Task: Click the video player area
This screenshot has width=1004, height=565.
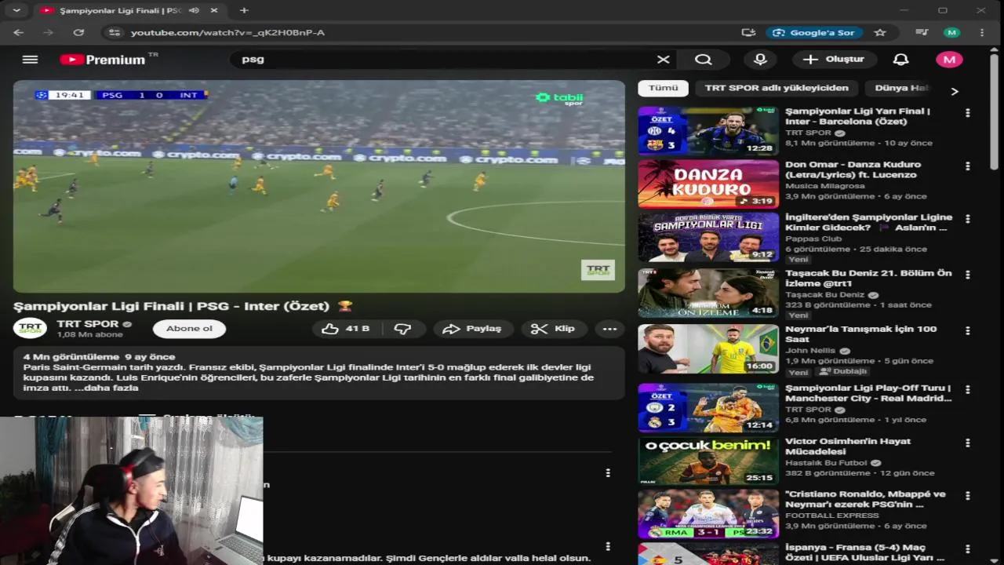Action: click(318, 186)
